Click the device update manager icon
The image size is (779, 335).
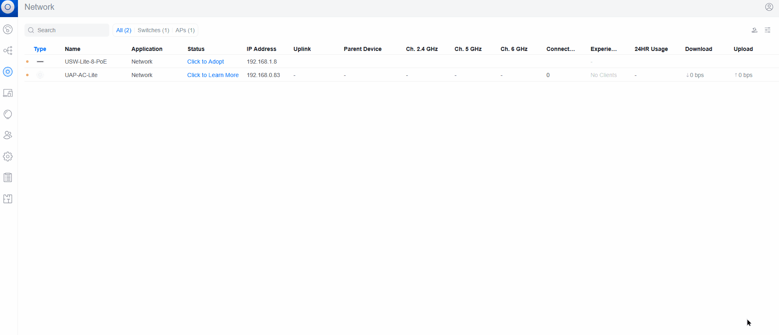[754, 30]
